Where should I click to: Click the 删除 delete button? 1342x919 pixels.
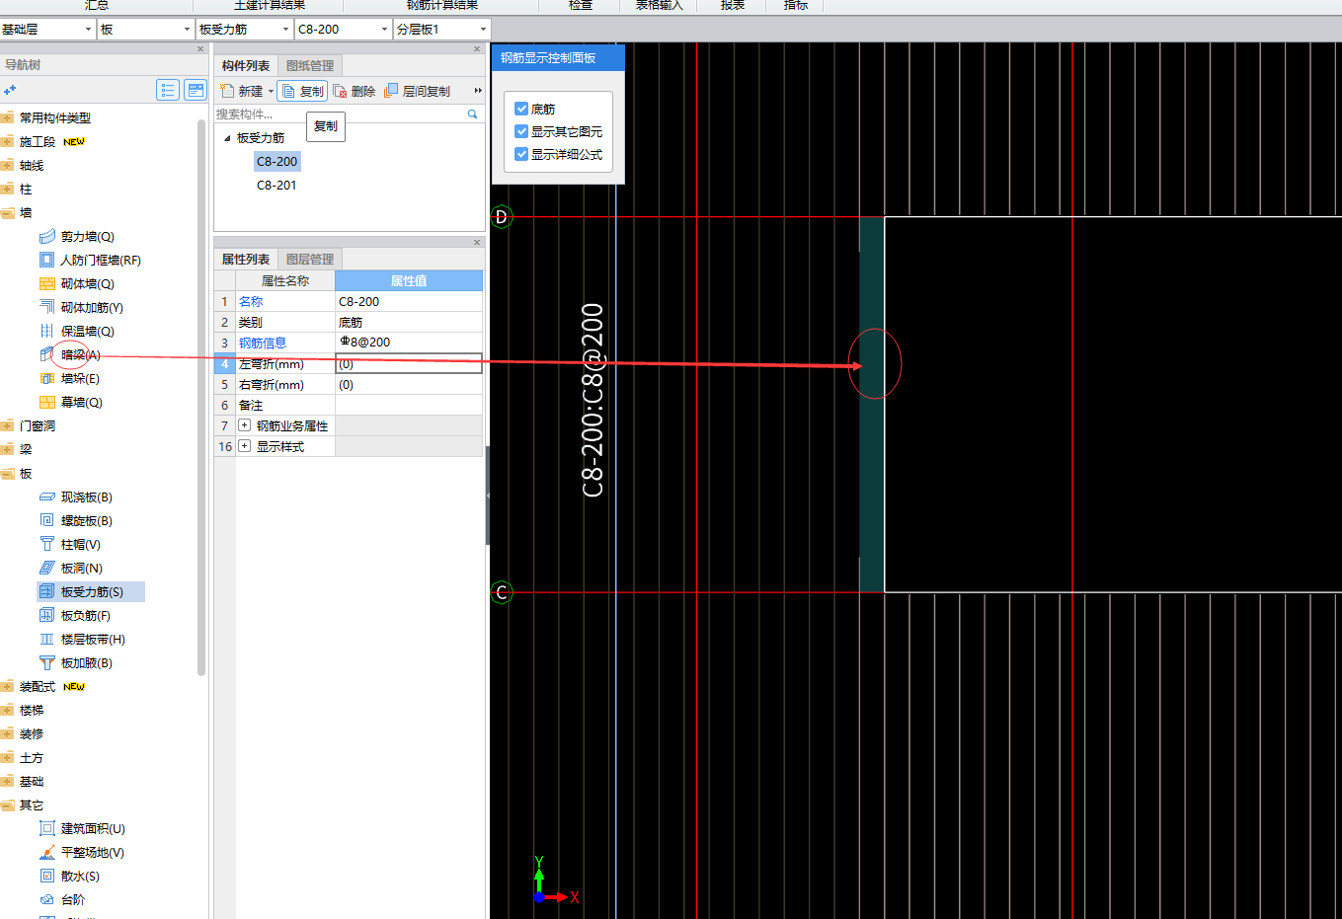point(355,91)
